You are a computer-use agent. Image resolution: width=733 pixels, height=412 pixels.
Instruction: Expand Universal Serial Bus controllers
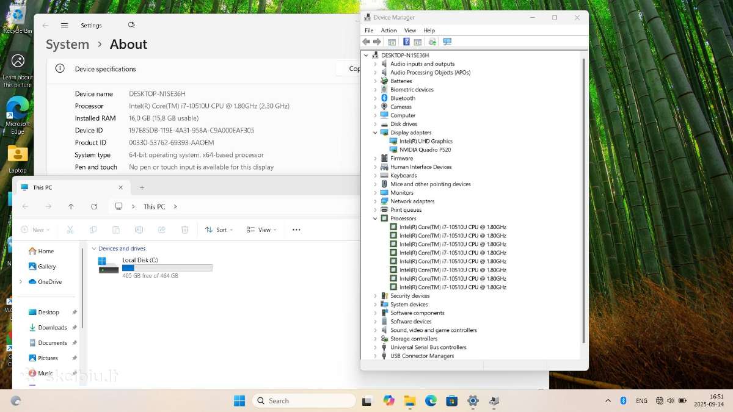click(376, 347)
